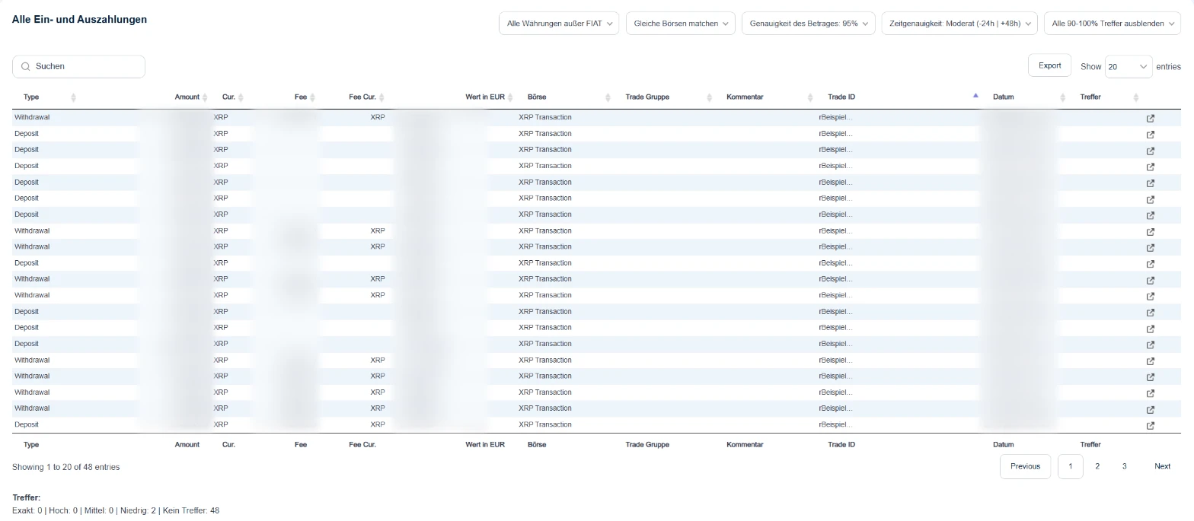The image size is (1194, 521).
Task: Go to Previous page
Action: coord(1025,466)
